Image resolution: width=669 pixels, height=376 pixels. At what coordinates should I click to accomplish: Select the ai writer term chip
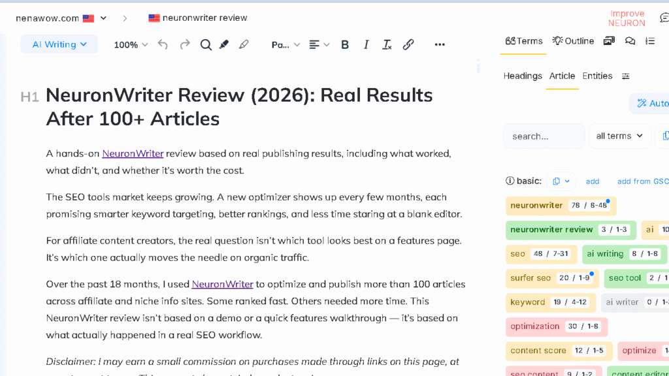pyautogui.click(x=635, y=303)
